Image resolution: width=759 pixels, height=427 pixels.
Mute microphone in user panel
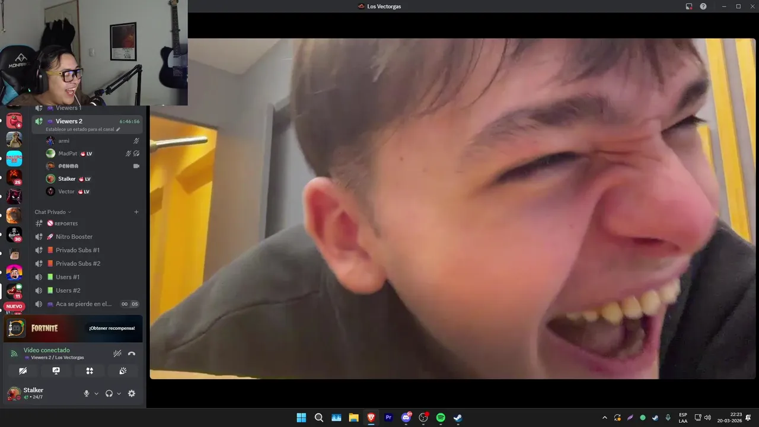(x=87, y=393)
